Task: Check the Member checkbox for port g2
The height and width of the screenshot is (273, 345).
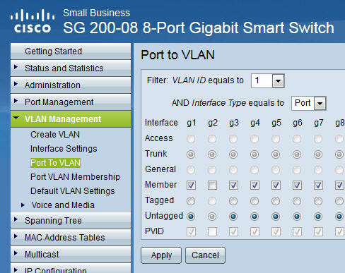Action: pyautogui.click(x=212, y=186)
